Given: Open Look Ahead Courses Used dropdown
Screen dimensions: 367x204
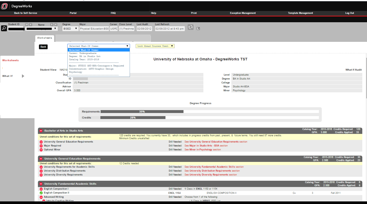Looking at the screenshot, I should coord(155,46).
